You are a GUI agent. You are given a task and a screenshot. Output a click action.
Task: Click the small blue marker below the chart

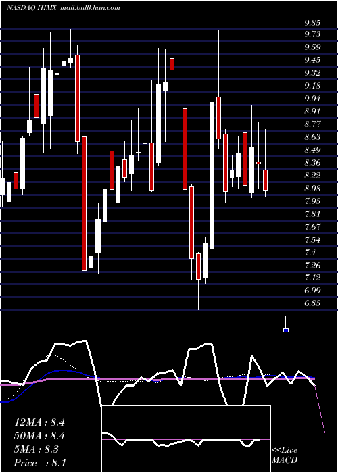pos(286,330)
